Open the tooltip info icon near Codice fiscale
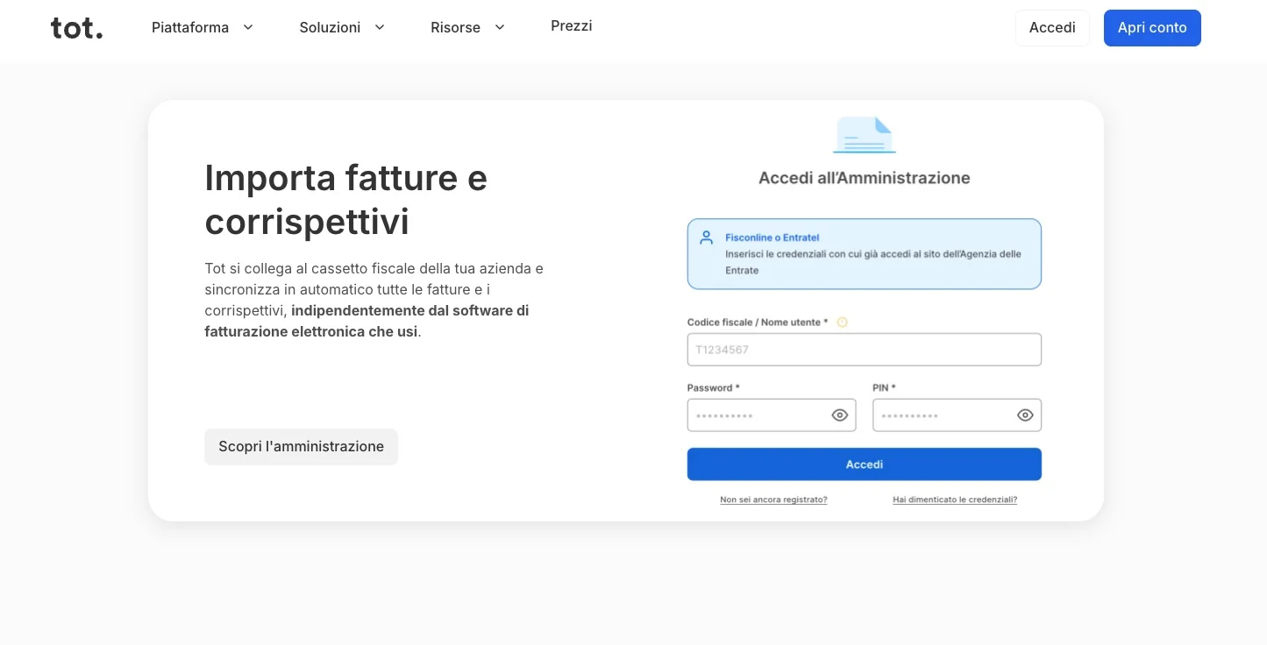Screen dimensions: 1267x645 coord(842,322)
